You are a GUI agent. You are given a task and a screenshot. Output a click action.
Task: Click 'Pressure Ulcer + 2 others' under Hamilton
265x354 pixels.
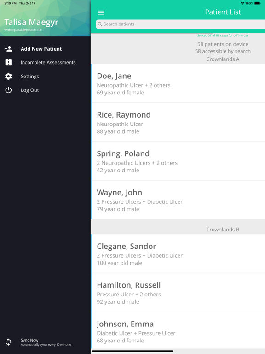coord(129,295)
